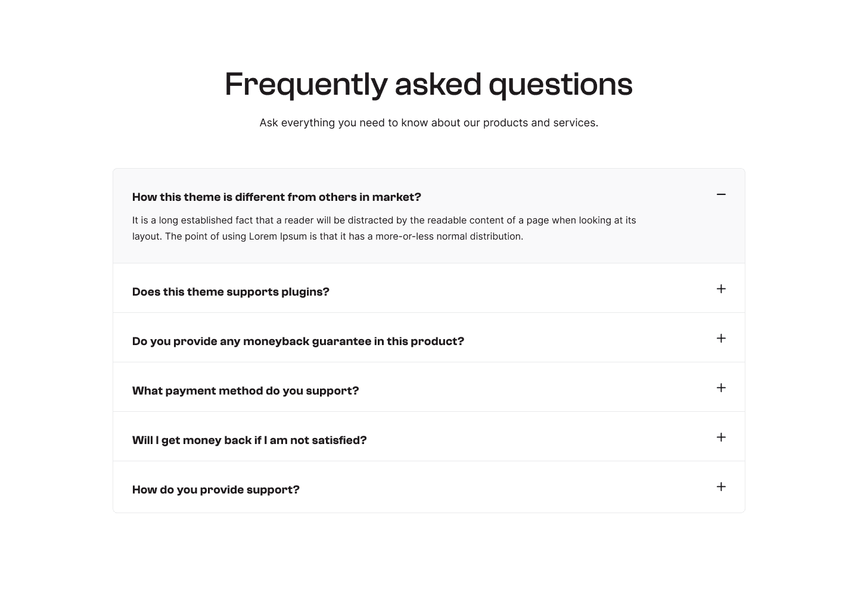Select the 'money back if not satisfied' row
The image size is (858, 596).
click(429, 436)
